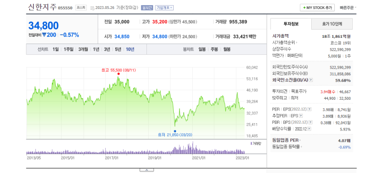The image size is (365, 173).
Task: Switch to the 투자정보 tab
Action: tap(291, 24)
